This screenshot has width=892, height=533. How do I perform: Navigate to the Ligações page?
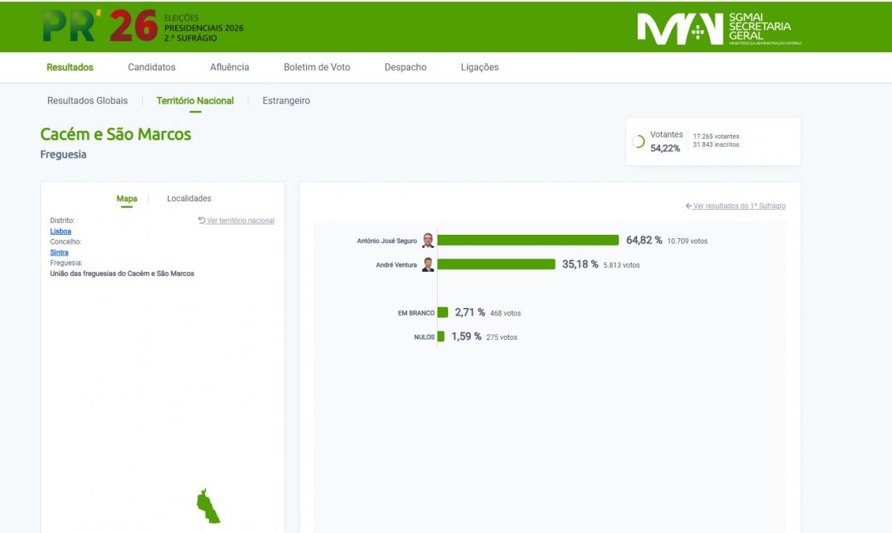[479, 68]
